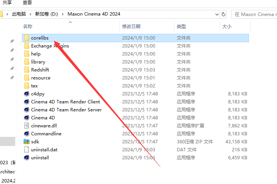Select Cinema 4D Team Render Server name
The width and height of the screenshot is (277, 184).
pos(66,110)
